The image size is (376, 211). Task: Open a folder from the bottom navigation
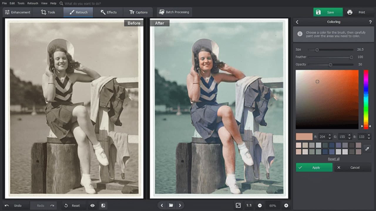click(x=171, y=205)
